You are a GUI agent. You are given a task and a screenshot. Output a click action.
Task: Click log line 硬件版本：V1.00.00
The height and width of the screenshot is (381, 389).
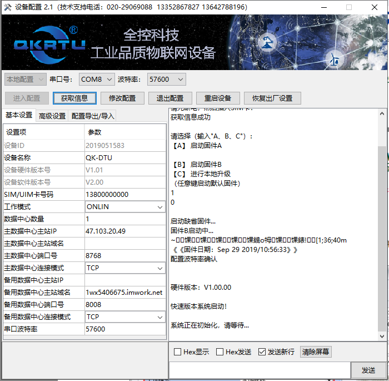pyautogui.click(x=201, y=288)
